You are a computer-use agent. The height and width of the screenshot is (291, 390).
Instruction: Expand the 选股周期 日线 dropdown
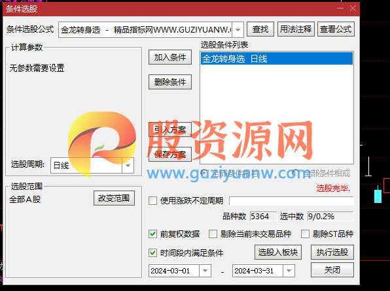pyautogui.click(x=128, y=166)
